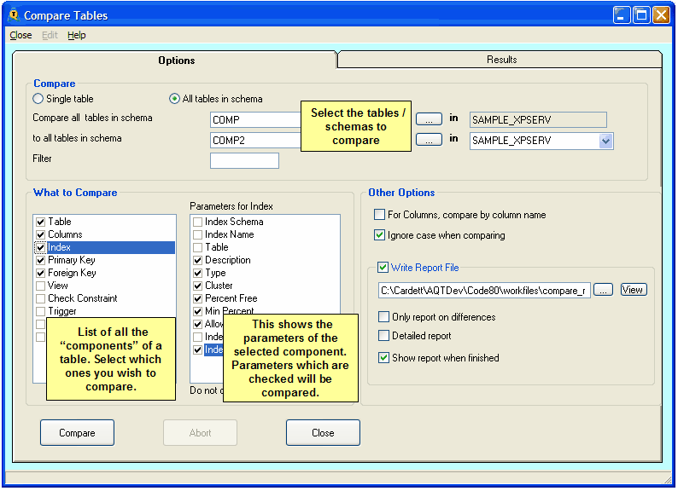The height and width of the screenshot is (491, 678).
Task: Toggle the Type parameter checkbox
Action: click(x=197, y=273)
